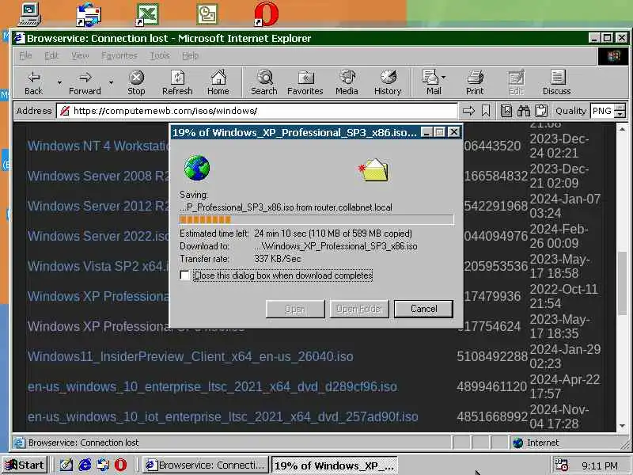Open the Windows Server 2008 R2 link
The width and height of the screenshot is (633, 475).
click(x=98, y=176)
